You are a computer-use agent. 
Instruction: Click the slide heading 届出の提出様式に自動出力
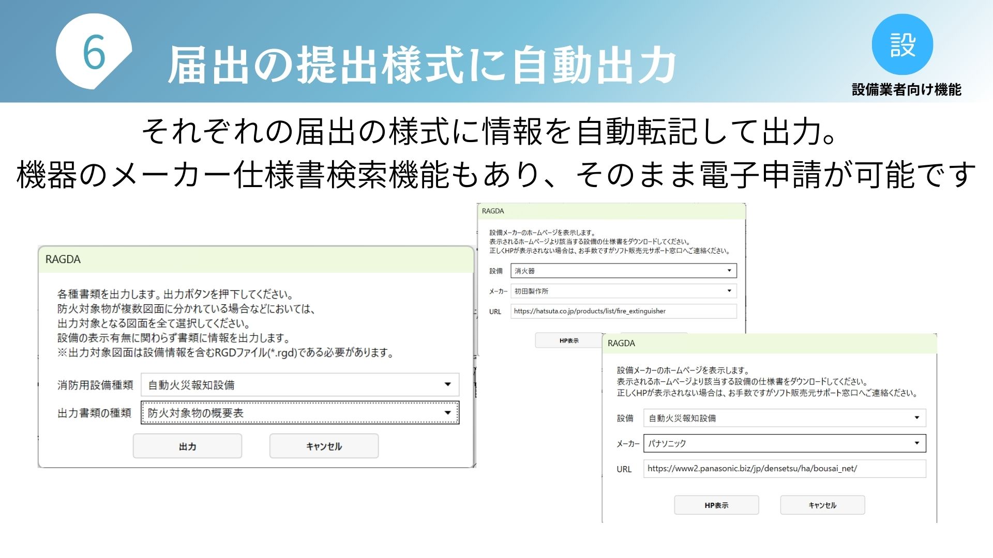tap(422, 65)
